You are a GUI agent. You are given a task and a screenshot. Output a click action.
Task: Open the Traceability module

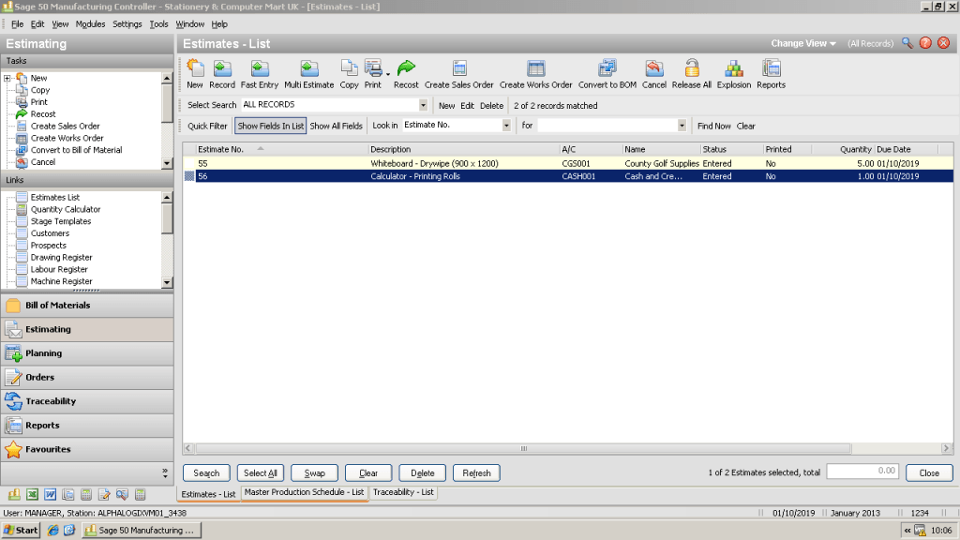point(87,401)
